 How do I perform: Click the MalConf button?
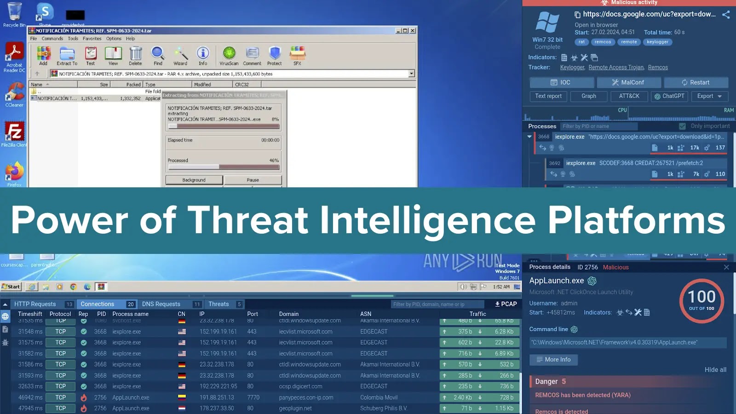628,82
